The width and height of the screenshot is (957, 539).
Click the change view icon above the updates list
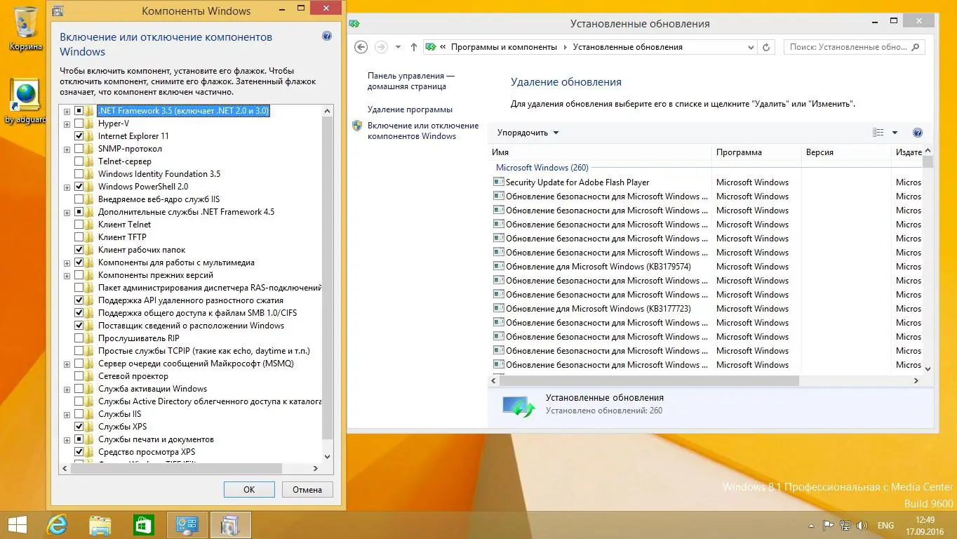click(878, 132)
